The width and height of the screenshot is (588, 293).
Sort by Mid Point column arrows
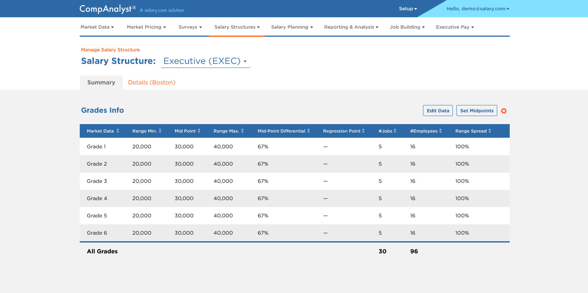click(x=199, y=131)
